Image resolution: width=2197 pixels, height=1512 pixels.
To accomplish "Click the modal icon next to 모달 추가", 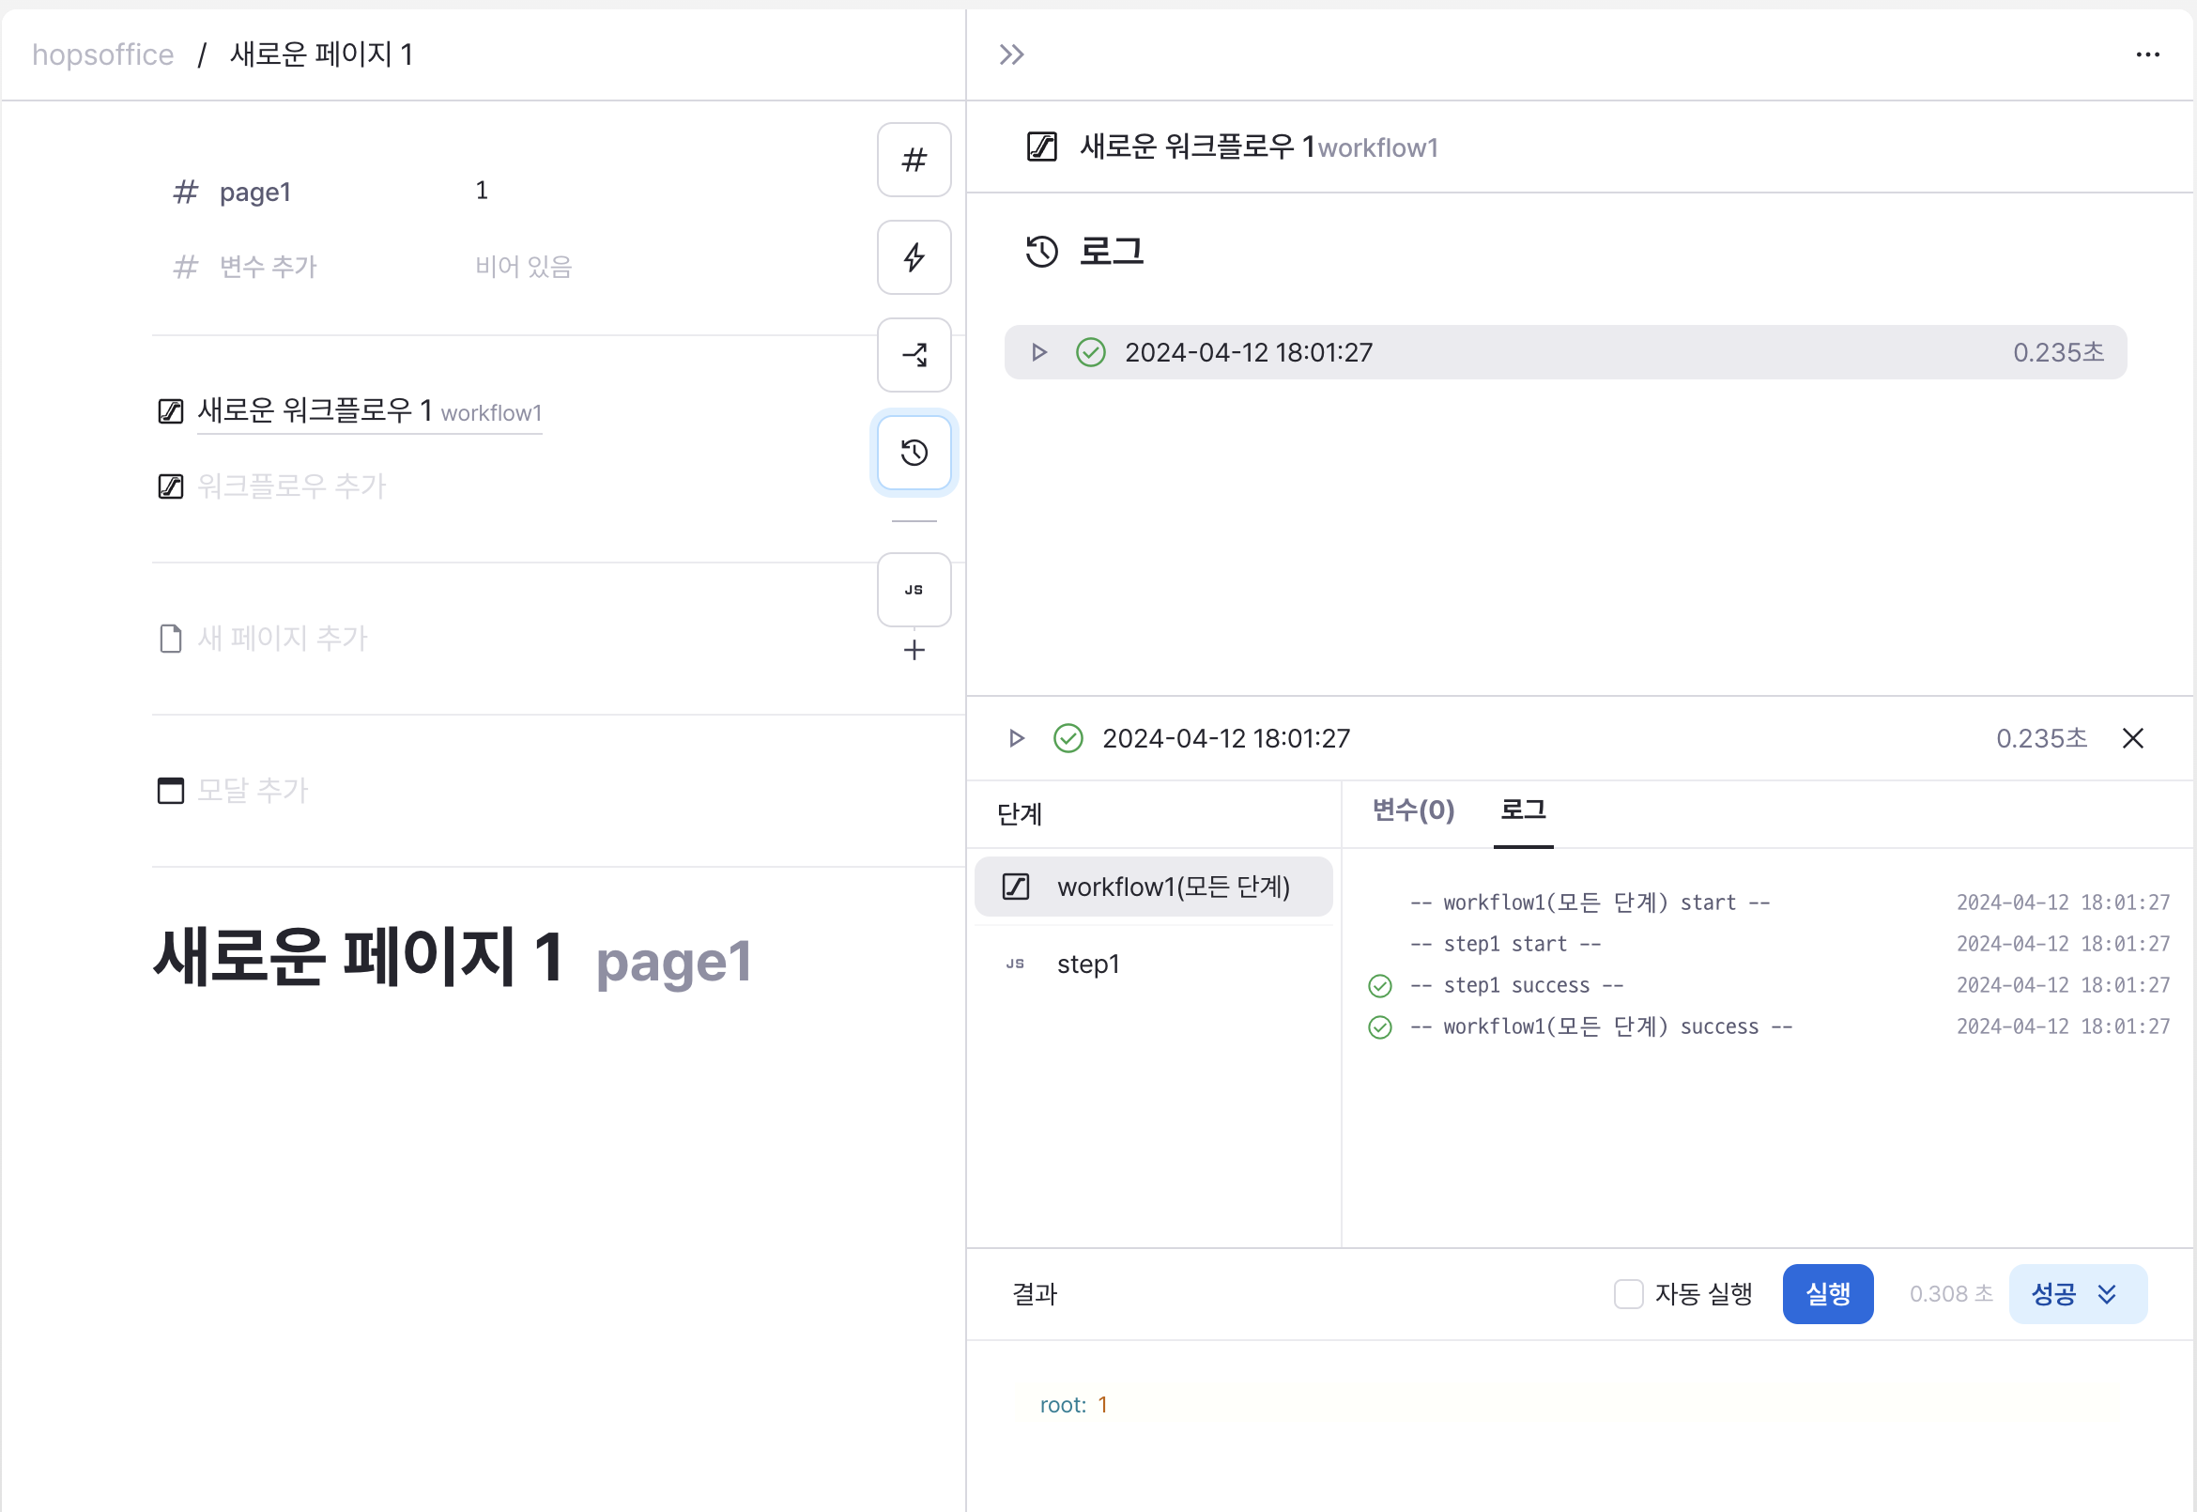I will point(171,790).
